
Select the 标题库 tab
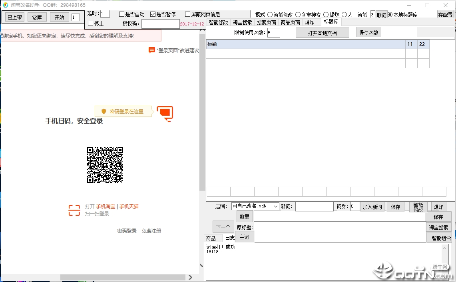pyautogui.click(x=331, y=22)
